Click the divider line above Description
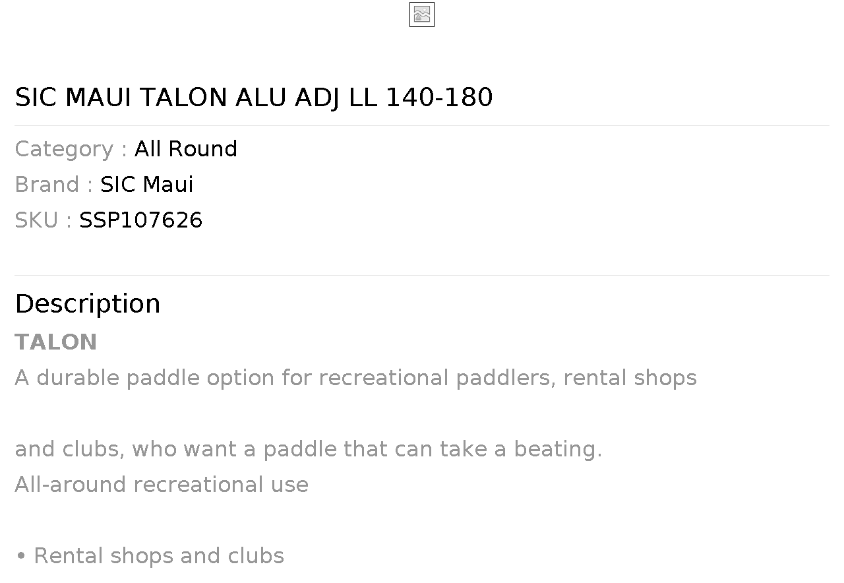Image resolution: width=844 pixels, height=583 pixels. click(x=422, y=275)
